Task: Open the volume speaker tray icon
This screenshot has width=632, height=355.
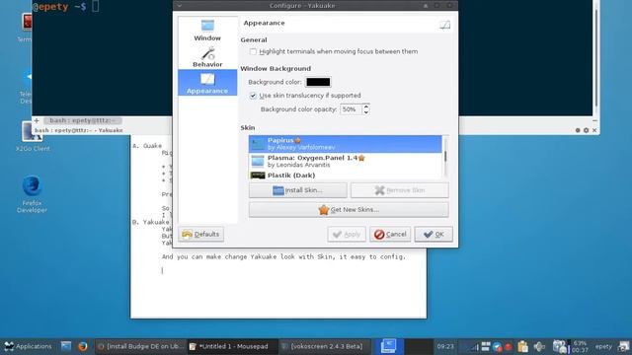Action: 539,346
